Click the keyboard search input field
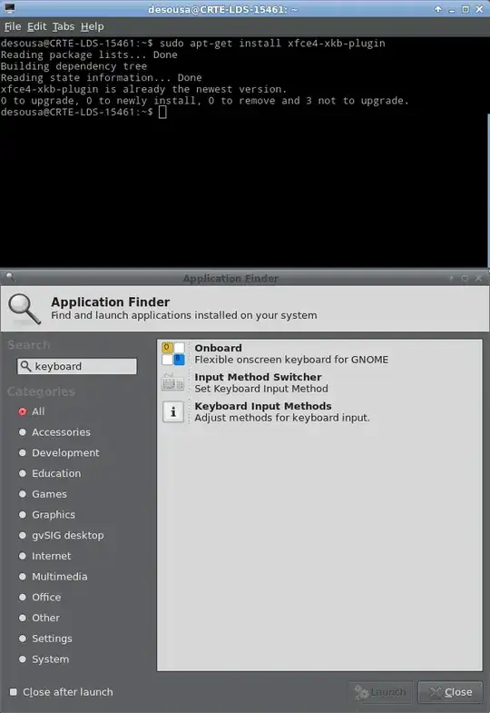490x713 pixels. coord(77,366)
